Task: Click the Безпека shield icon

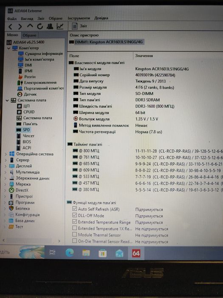Action: tap(11, 209)
